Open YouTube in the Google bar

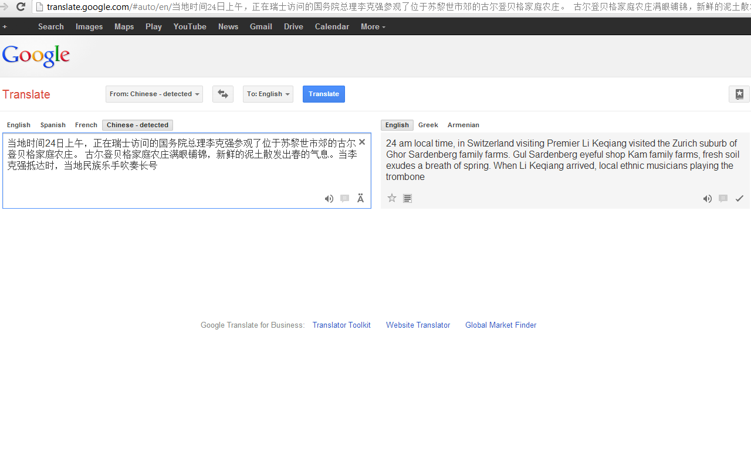pos(190,26)
